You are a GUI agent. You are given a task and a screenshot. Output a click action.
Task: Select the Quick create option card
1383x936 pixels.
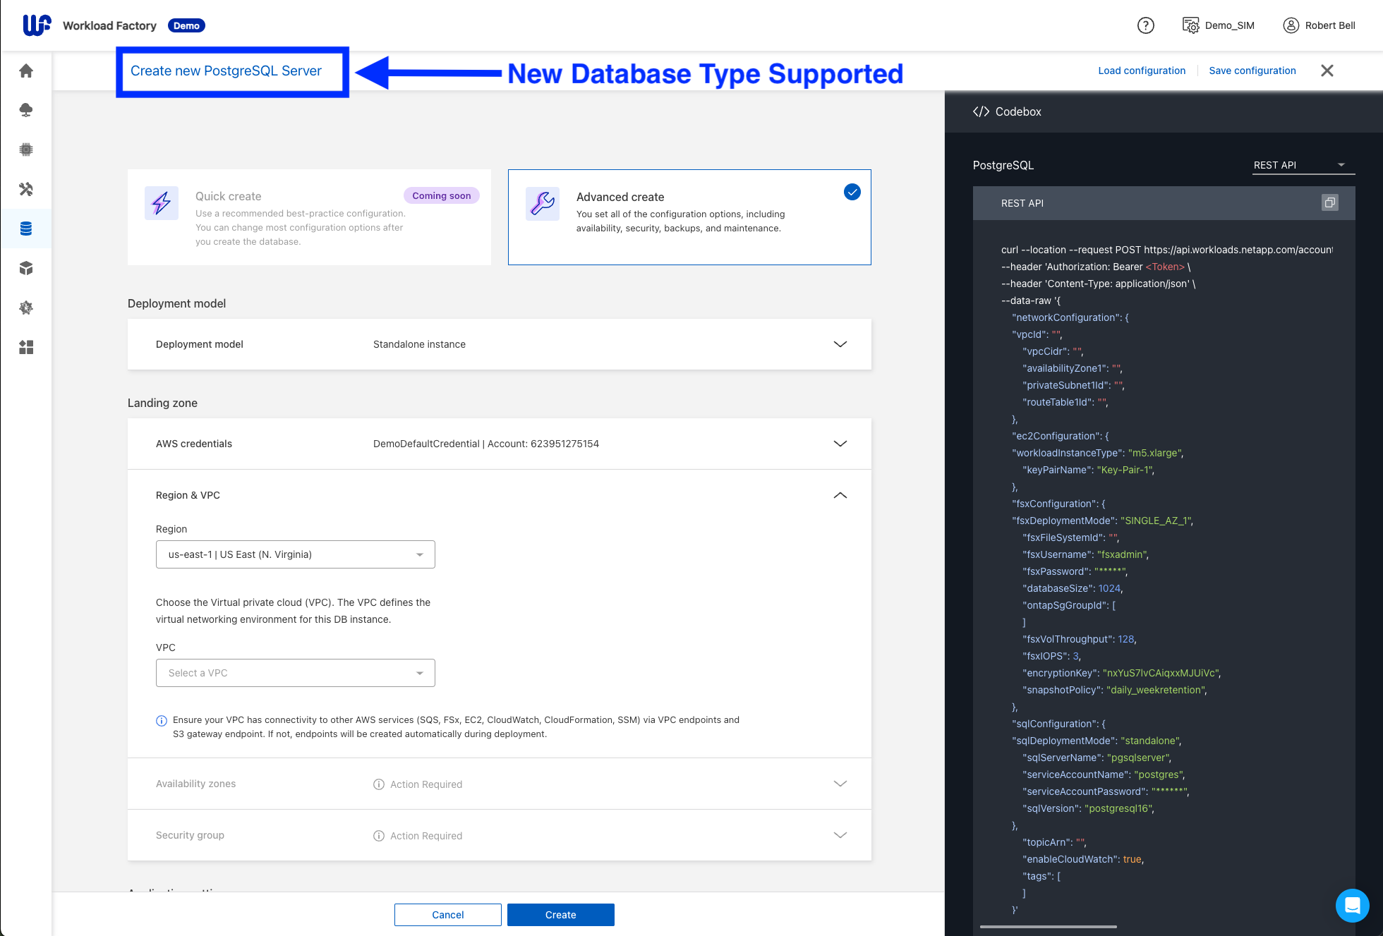tap(309, 217)
